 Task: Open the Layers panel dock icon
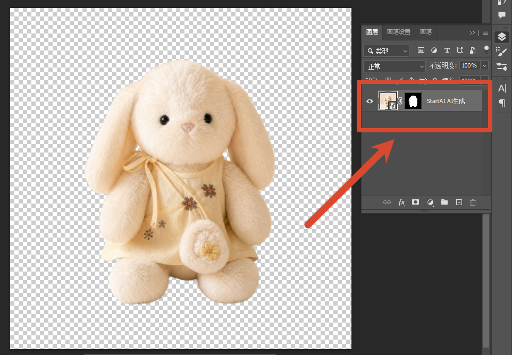click(x=501, y=37)
